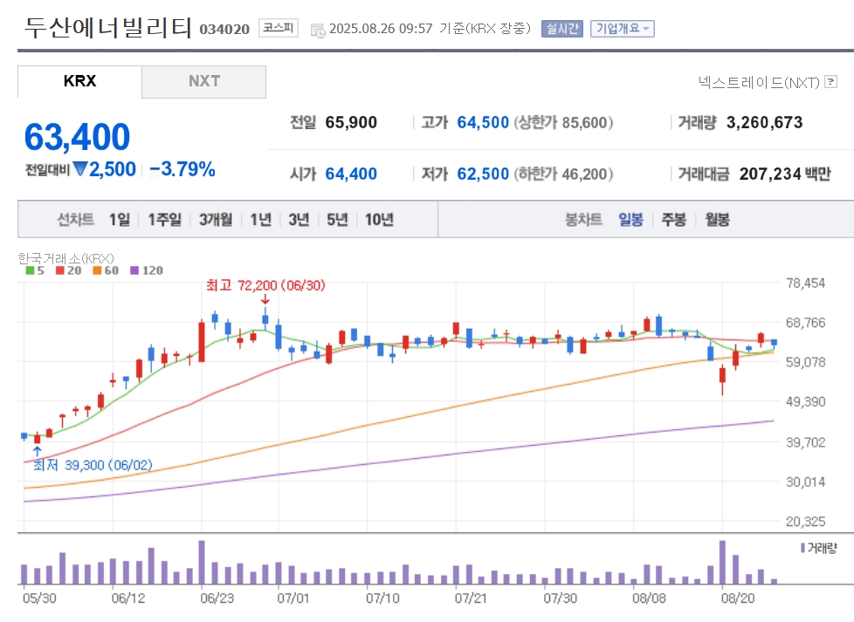
Task: Select the 1주일 line chart period
Action: point(164,219)
